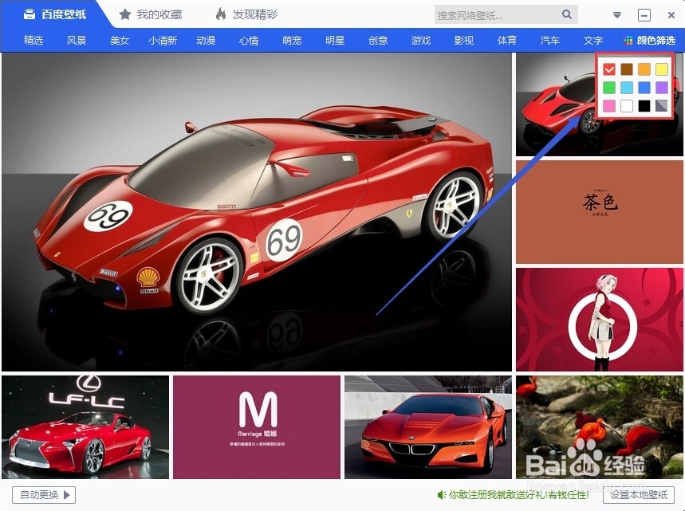The height and width of the screenshot is (511, 685).
Task: Filter by purple color swatch
Action: pyautogui.click(x=661, y=88)
